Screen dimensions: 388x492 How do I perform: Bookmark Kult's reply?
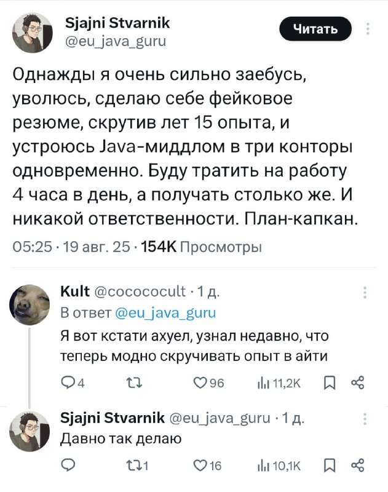[330, 383]
